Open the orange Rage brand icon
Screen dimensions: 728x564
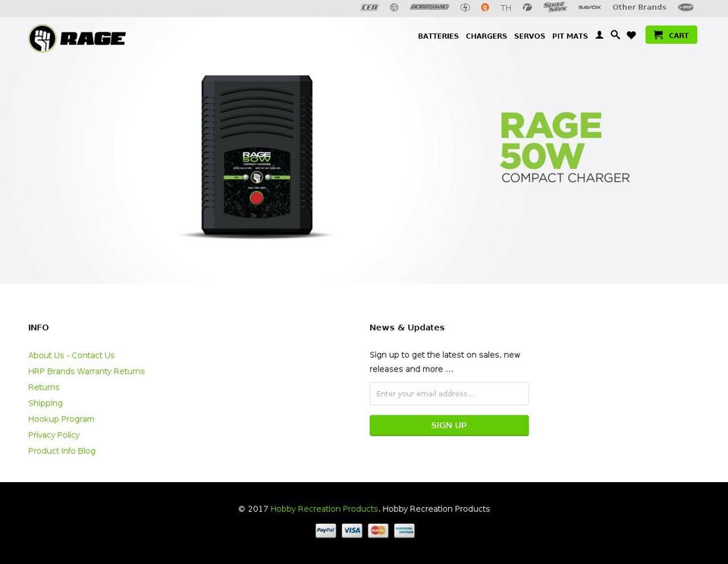(485, 8)
